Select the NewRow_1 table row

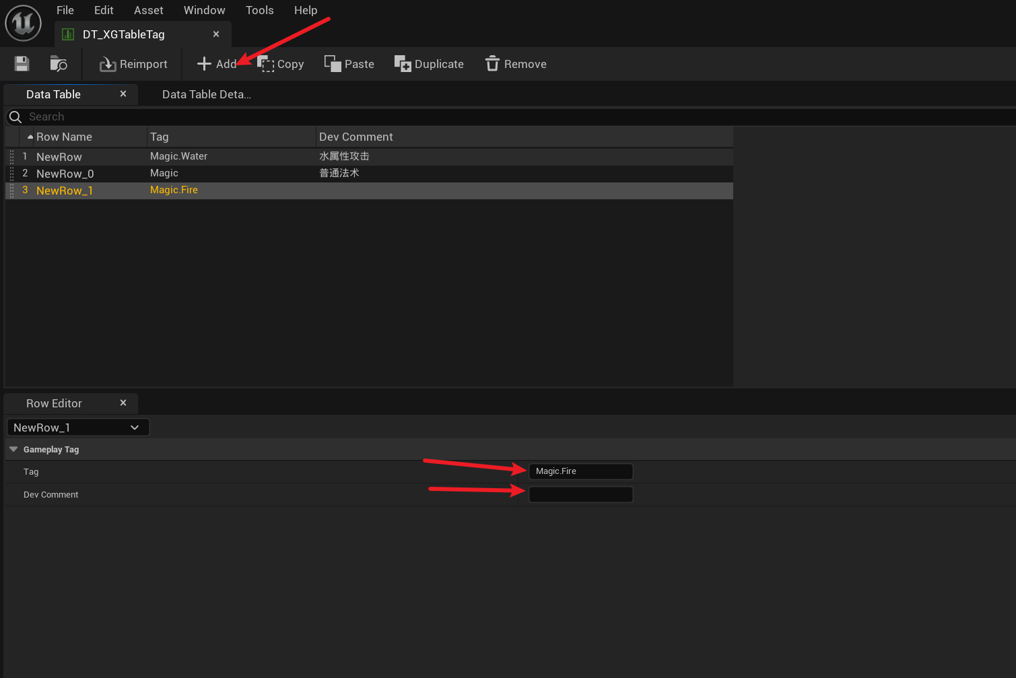[x=369, y=191]
